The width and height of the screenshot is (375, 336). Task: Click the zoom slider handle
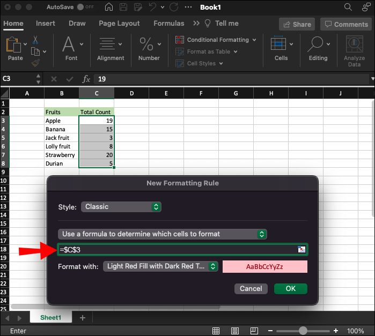[304, 331]
